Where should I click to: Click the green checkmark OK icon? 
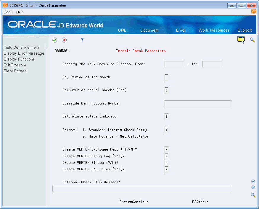click(x=55, y=40)
